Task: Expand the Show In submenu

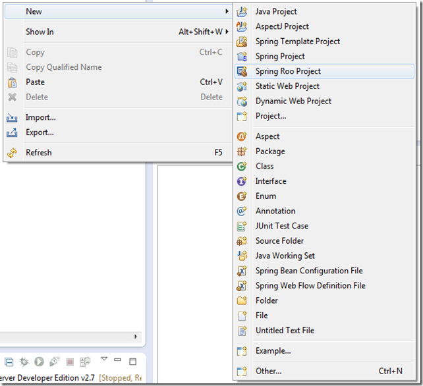Action: (x=119, y=32)
